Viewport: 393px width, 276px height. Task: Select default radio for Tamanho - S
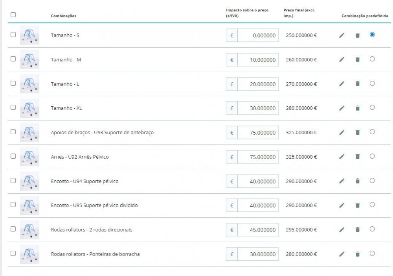372,34
